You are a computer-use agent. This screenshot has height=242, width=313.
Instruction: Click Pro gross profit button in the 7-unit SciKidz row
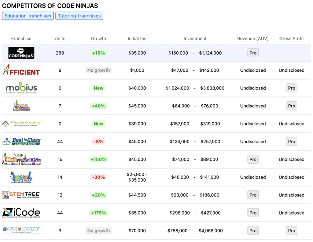[x=291, y=106]
